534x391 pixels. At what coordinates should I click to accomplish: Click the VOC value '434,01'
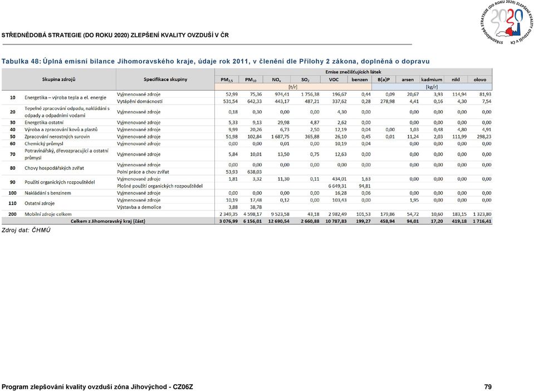[339, 179]
